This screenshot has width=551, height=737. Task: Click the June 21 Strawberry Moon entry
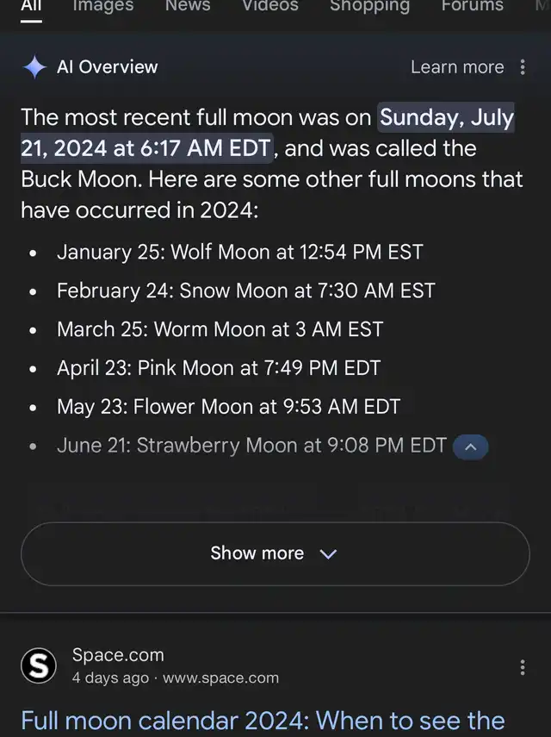(x=251, y=446)
